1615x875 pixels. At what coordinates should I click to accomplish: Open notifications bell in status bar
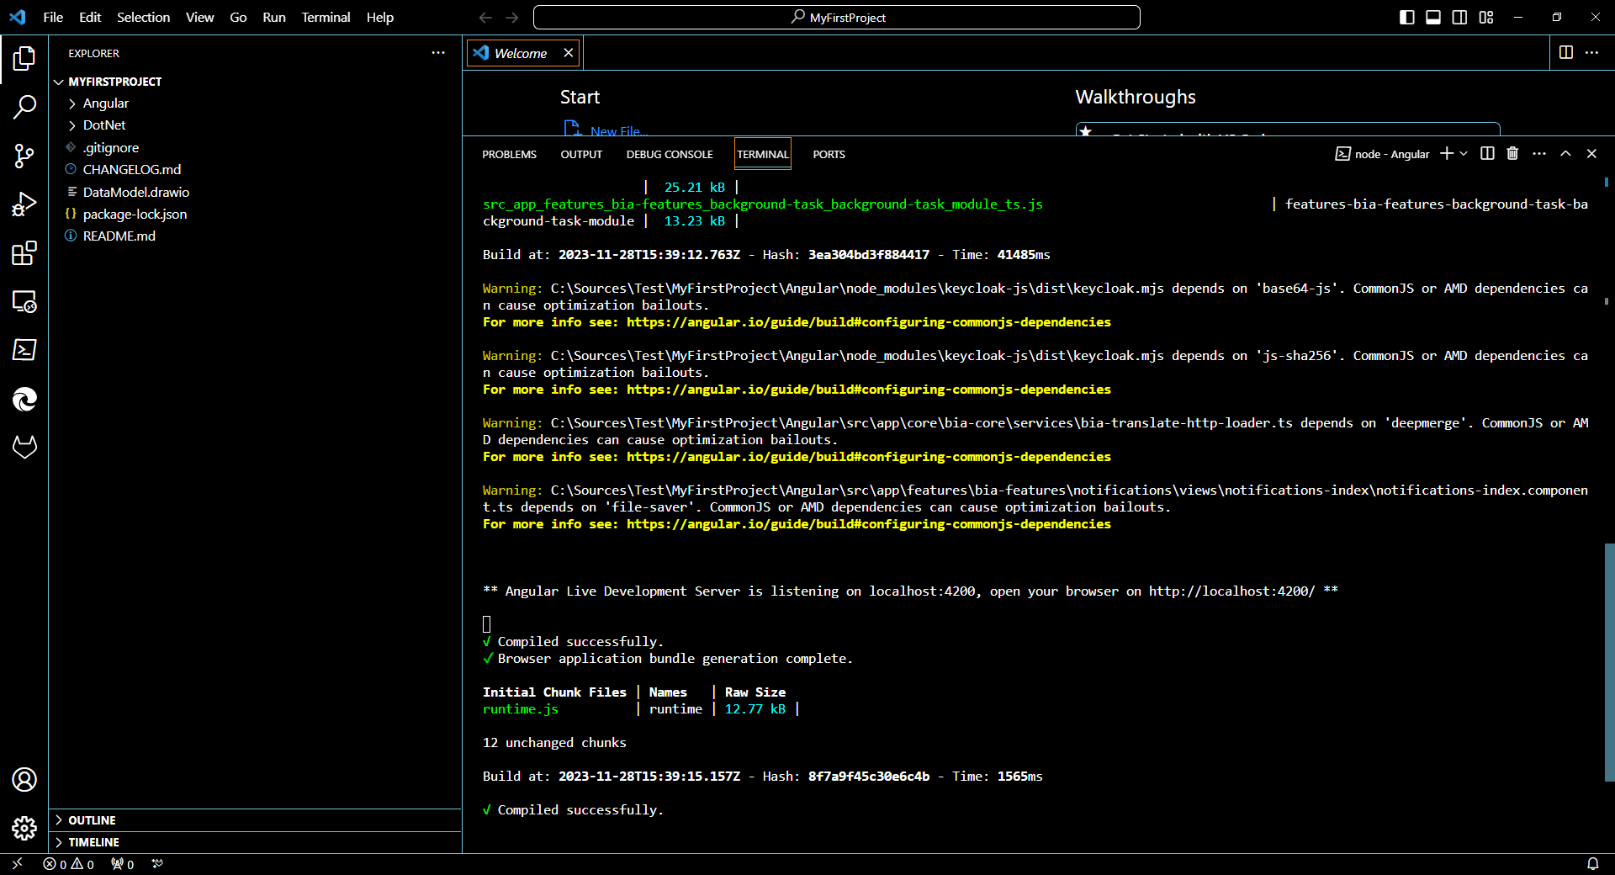click(x=1593, y=864)
